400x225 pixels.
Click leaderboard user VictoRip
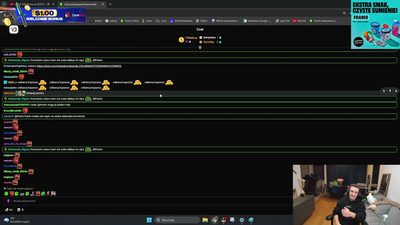click(208, 42)
